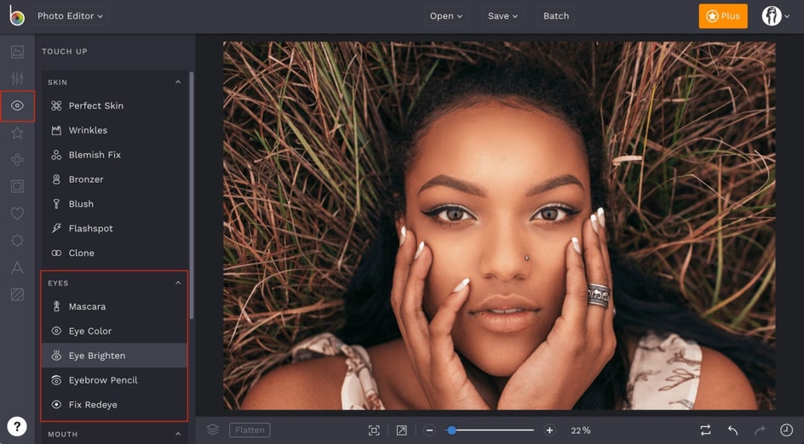Open the Effects star sidebar icon

(x=17, y=134)
